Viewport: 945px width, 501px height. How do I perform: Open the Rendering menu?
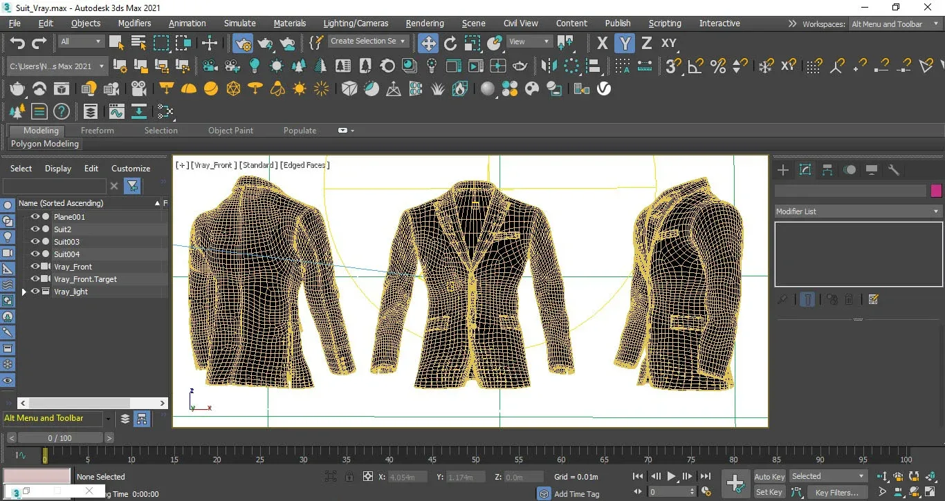tap(425, 23)
